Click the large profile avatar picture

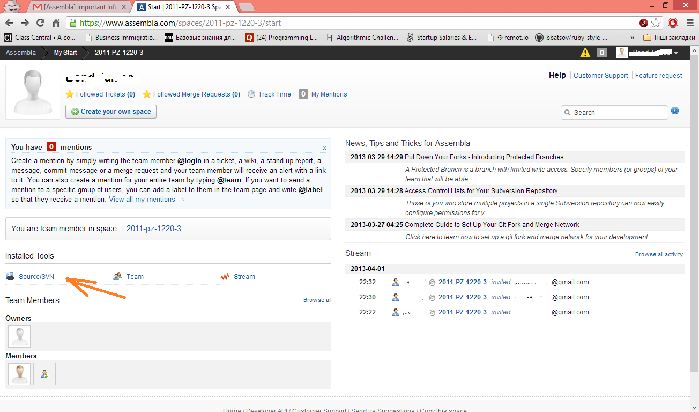33,92
